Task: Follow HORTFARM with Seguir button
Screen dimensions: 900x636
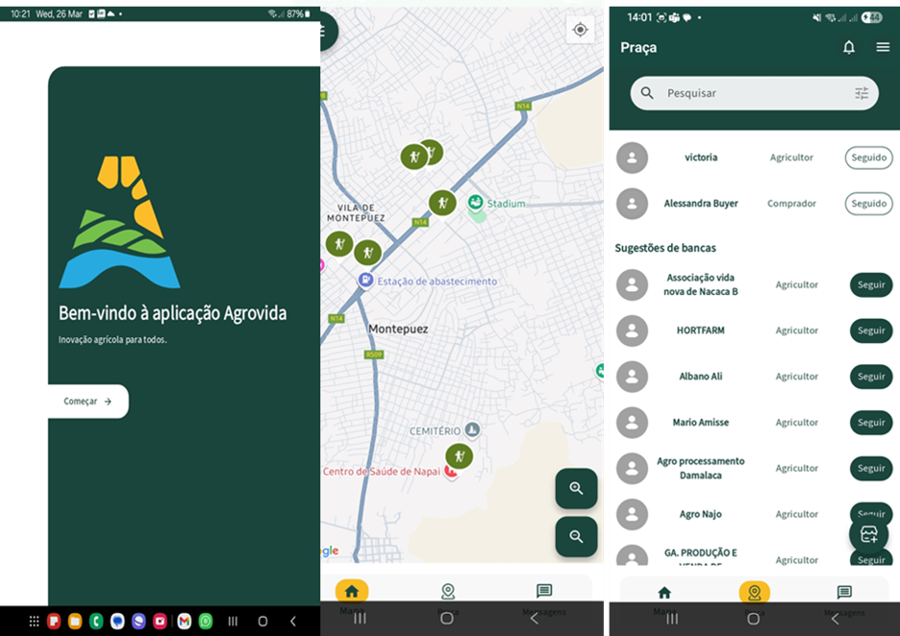Action: [x=870, y=330]
